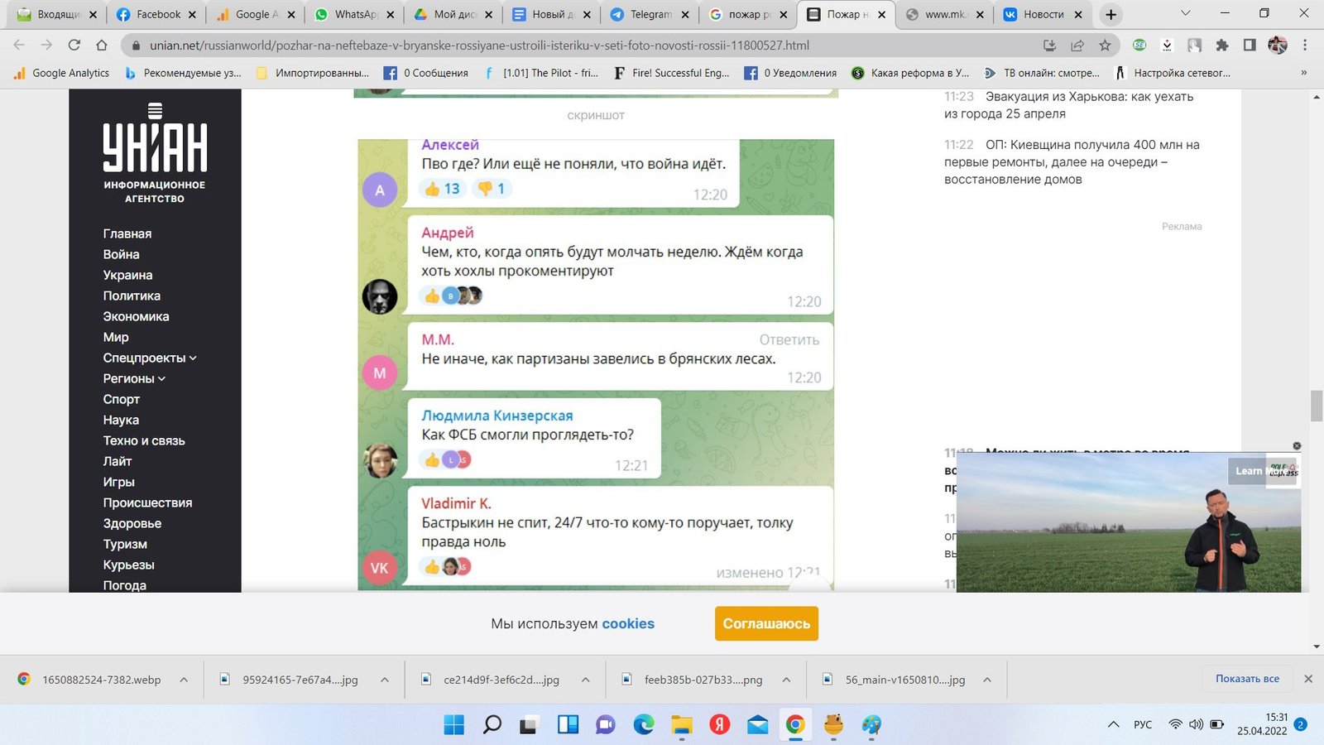Open the Chrome extensions puzzle icon
This screenshot has width=1324, height=745.
(1222, 46)
